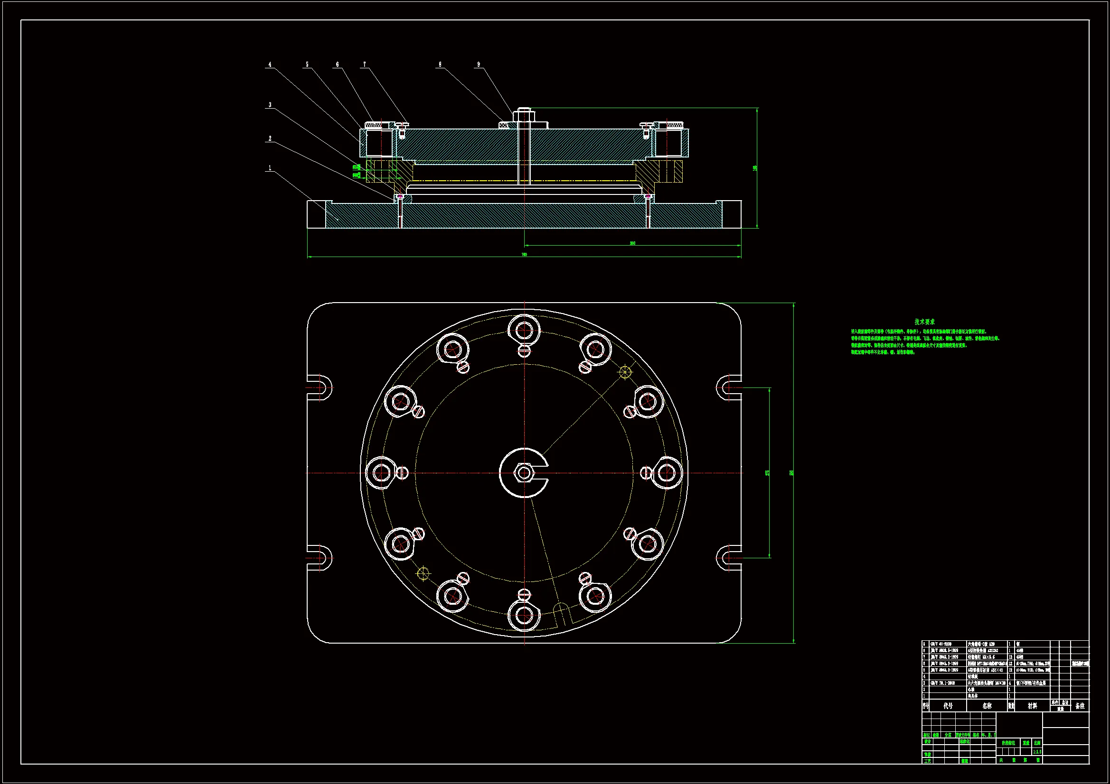Click the 材料 column header in parts list
This screenshot has height=784, width=1110.
(1032, 706)
